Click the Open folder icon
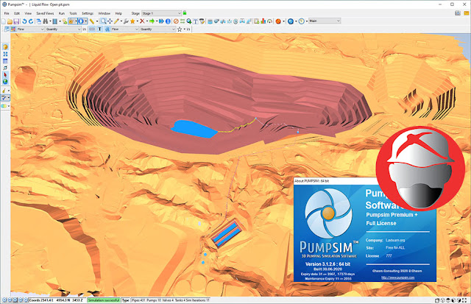471x304 pixels. click(x=10, y=21)
